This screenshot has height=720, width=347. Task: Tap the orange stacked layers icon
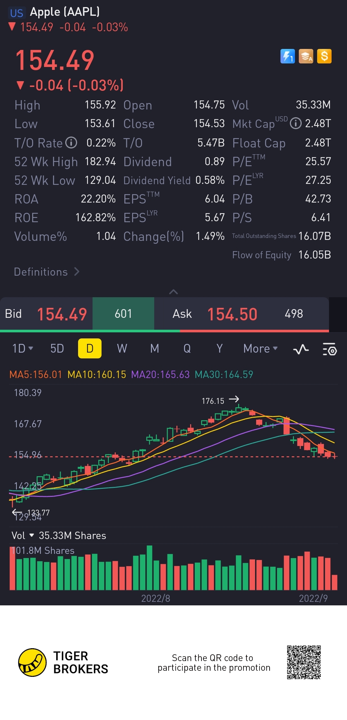point(306,56)
